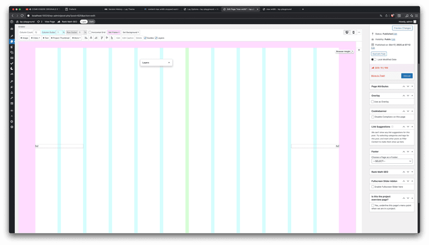This screenshot has height=245, width=429.
Task: Toggle the Guides checkbox
Action: 145,38
